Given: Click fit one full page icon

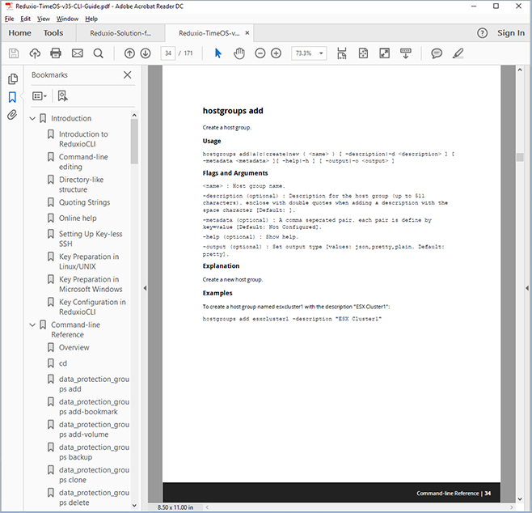Looking at the screenshot, I should point(363,53).
